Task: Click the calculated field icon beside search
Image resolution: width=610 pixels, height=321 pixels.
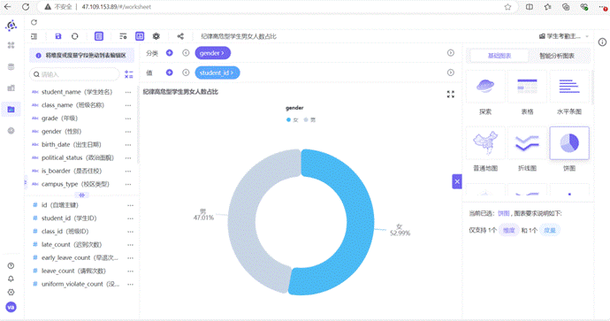Action: pyautogui.click(x=129, y=74)
